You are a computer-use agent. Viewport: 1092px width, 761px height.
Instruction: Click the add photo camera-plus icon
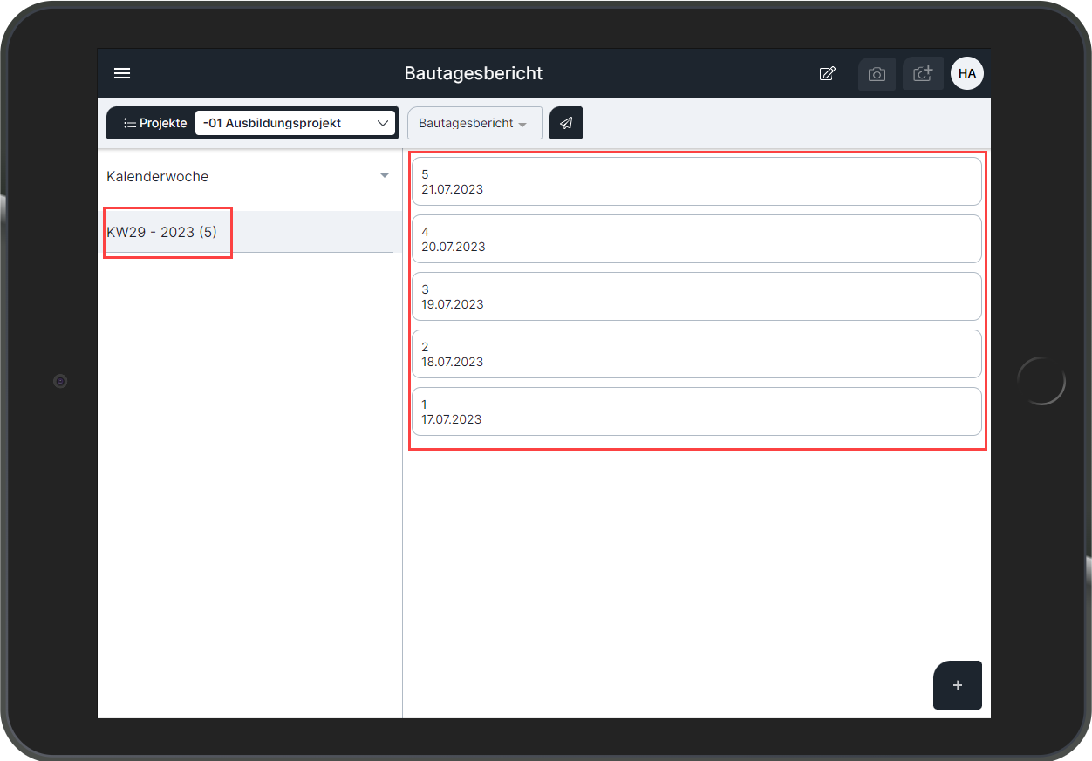coord(923,74)
